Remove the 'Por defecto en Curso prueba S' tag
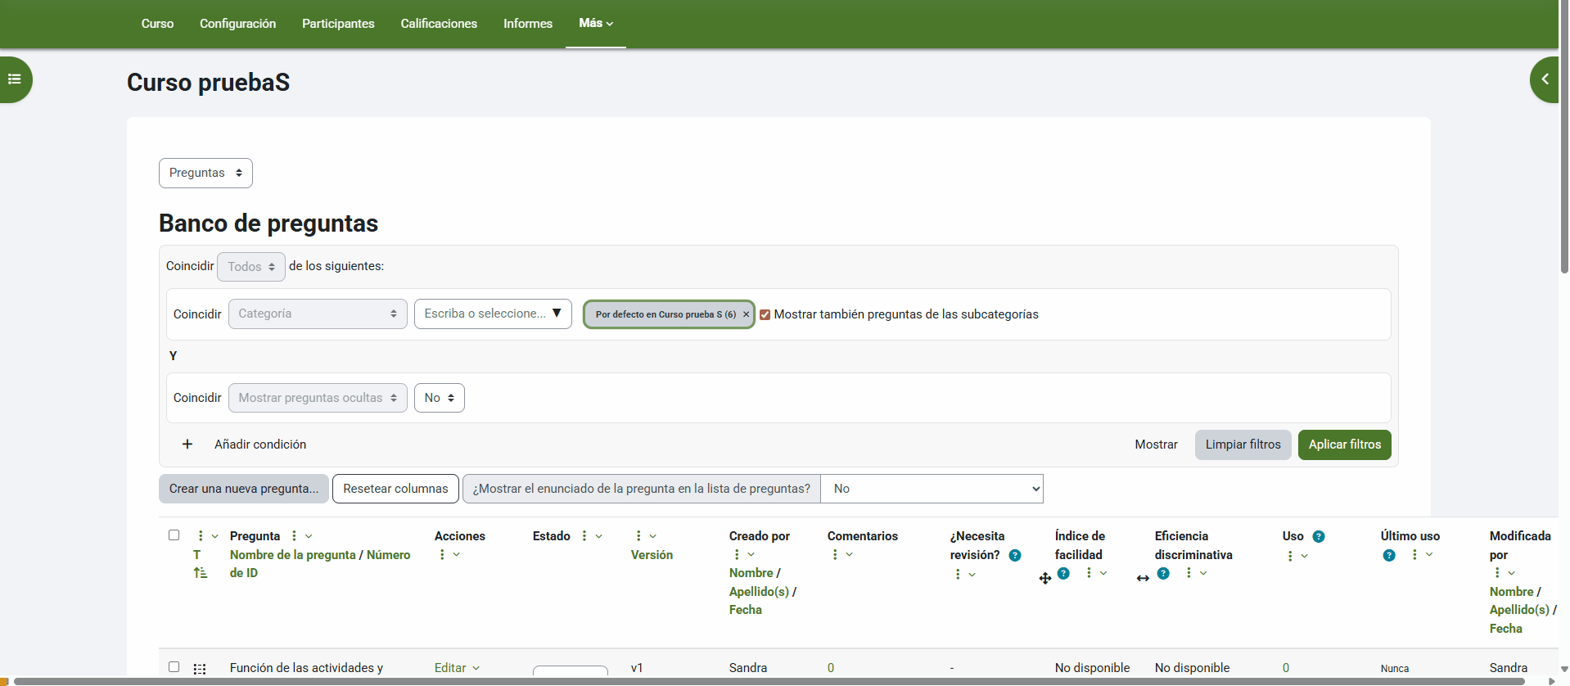The height and width of the screenshot is (686, 1570). [746, 314]
